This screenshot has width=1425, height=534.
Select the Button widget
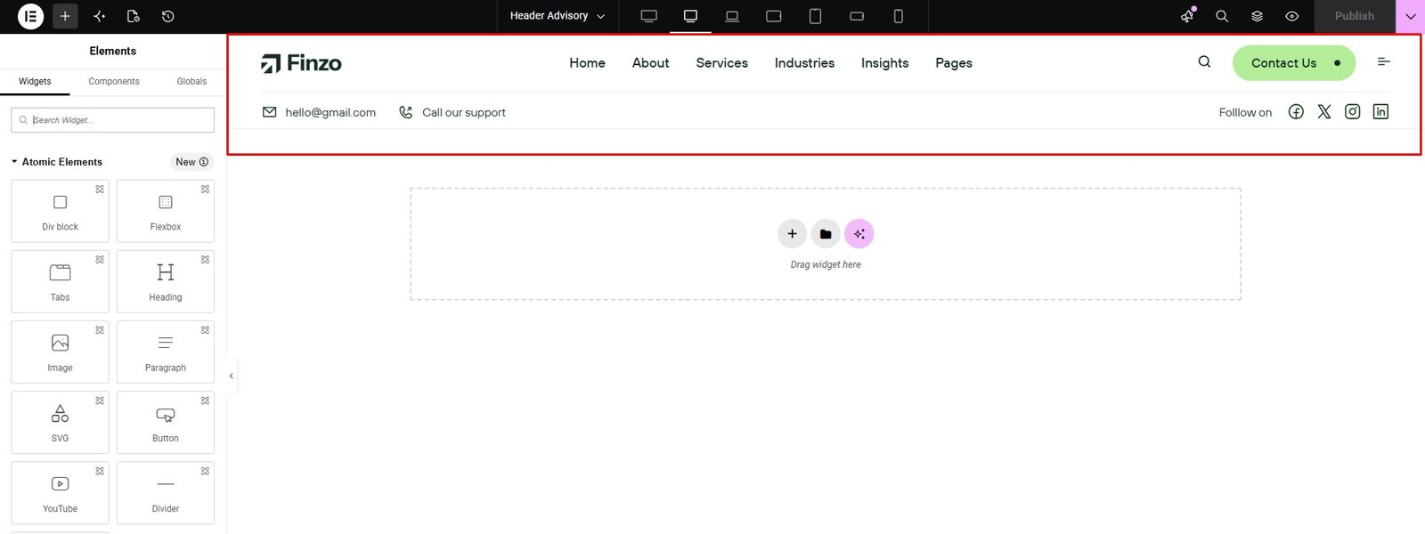coord(166,422)
